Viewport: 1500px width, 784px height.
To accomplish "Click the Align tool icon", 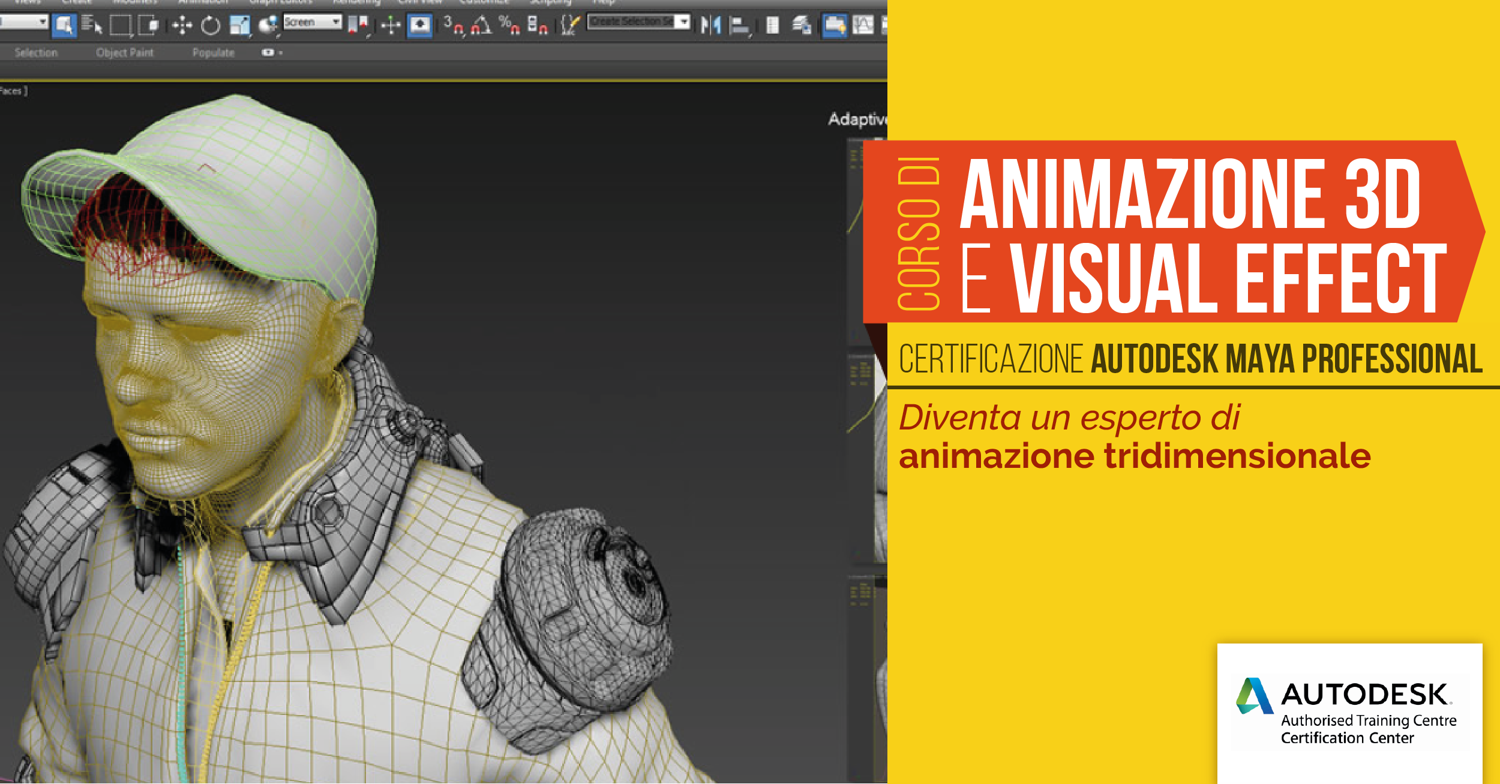I will click(739, 25).
